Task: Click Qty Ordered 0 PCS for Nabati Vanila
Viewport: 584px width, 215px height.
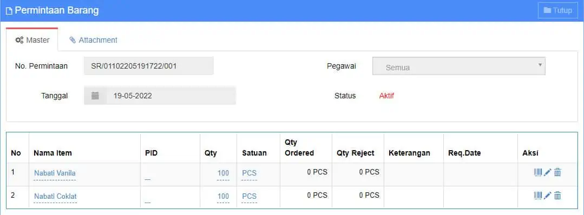Action: point(317,172)
